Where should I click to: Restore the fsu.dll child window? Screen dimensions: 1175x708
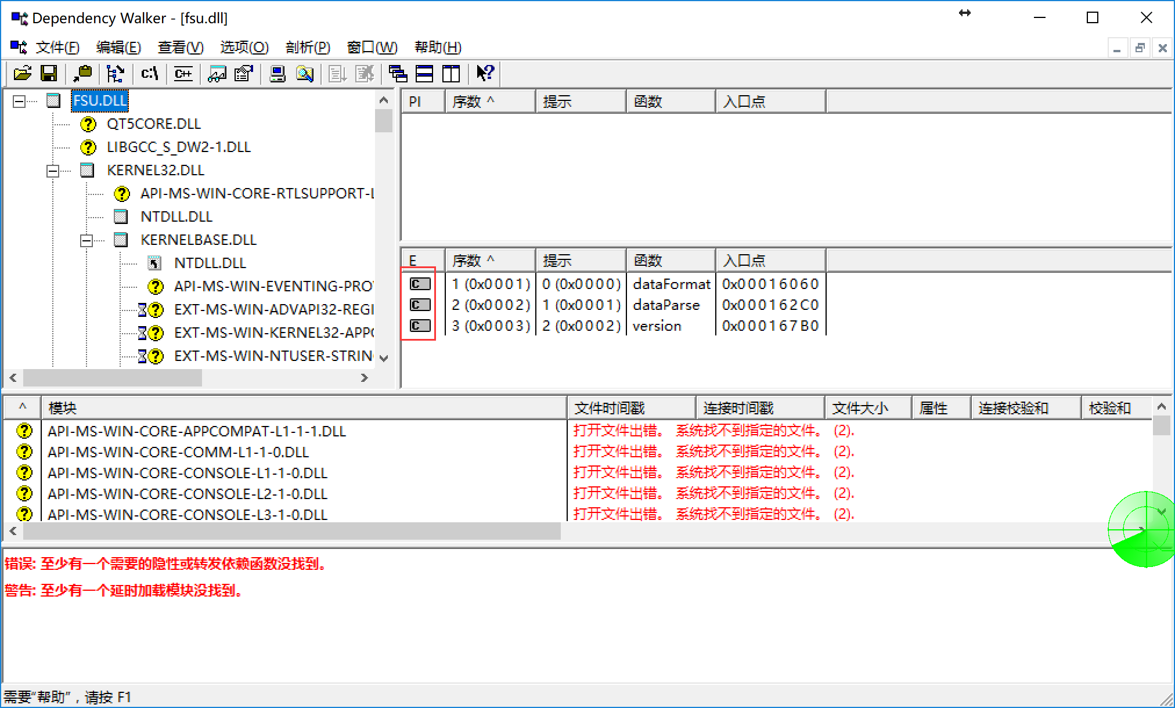click(1140, 48)
